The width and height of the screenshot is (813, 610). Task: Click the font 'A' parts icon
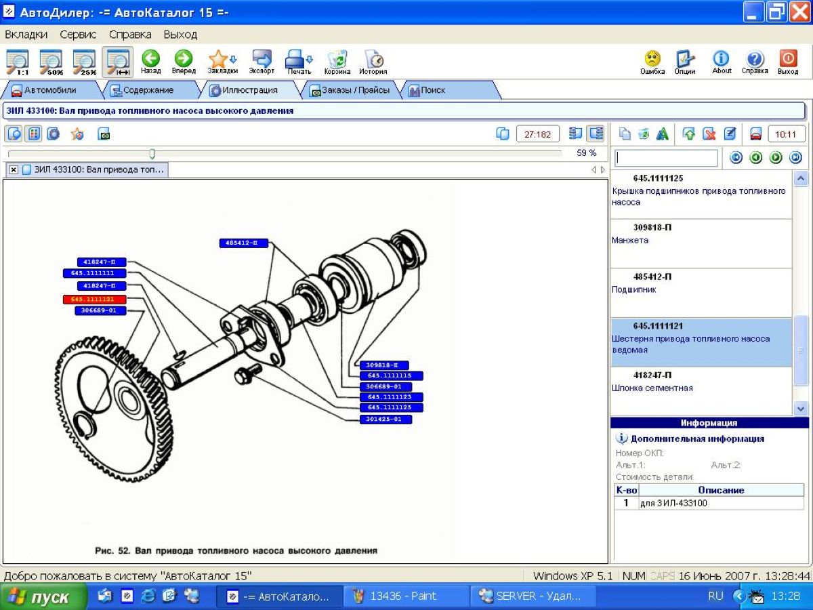pos(662,134)
